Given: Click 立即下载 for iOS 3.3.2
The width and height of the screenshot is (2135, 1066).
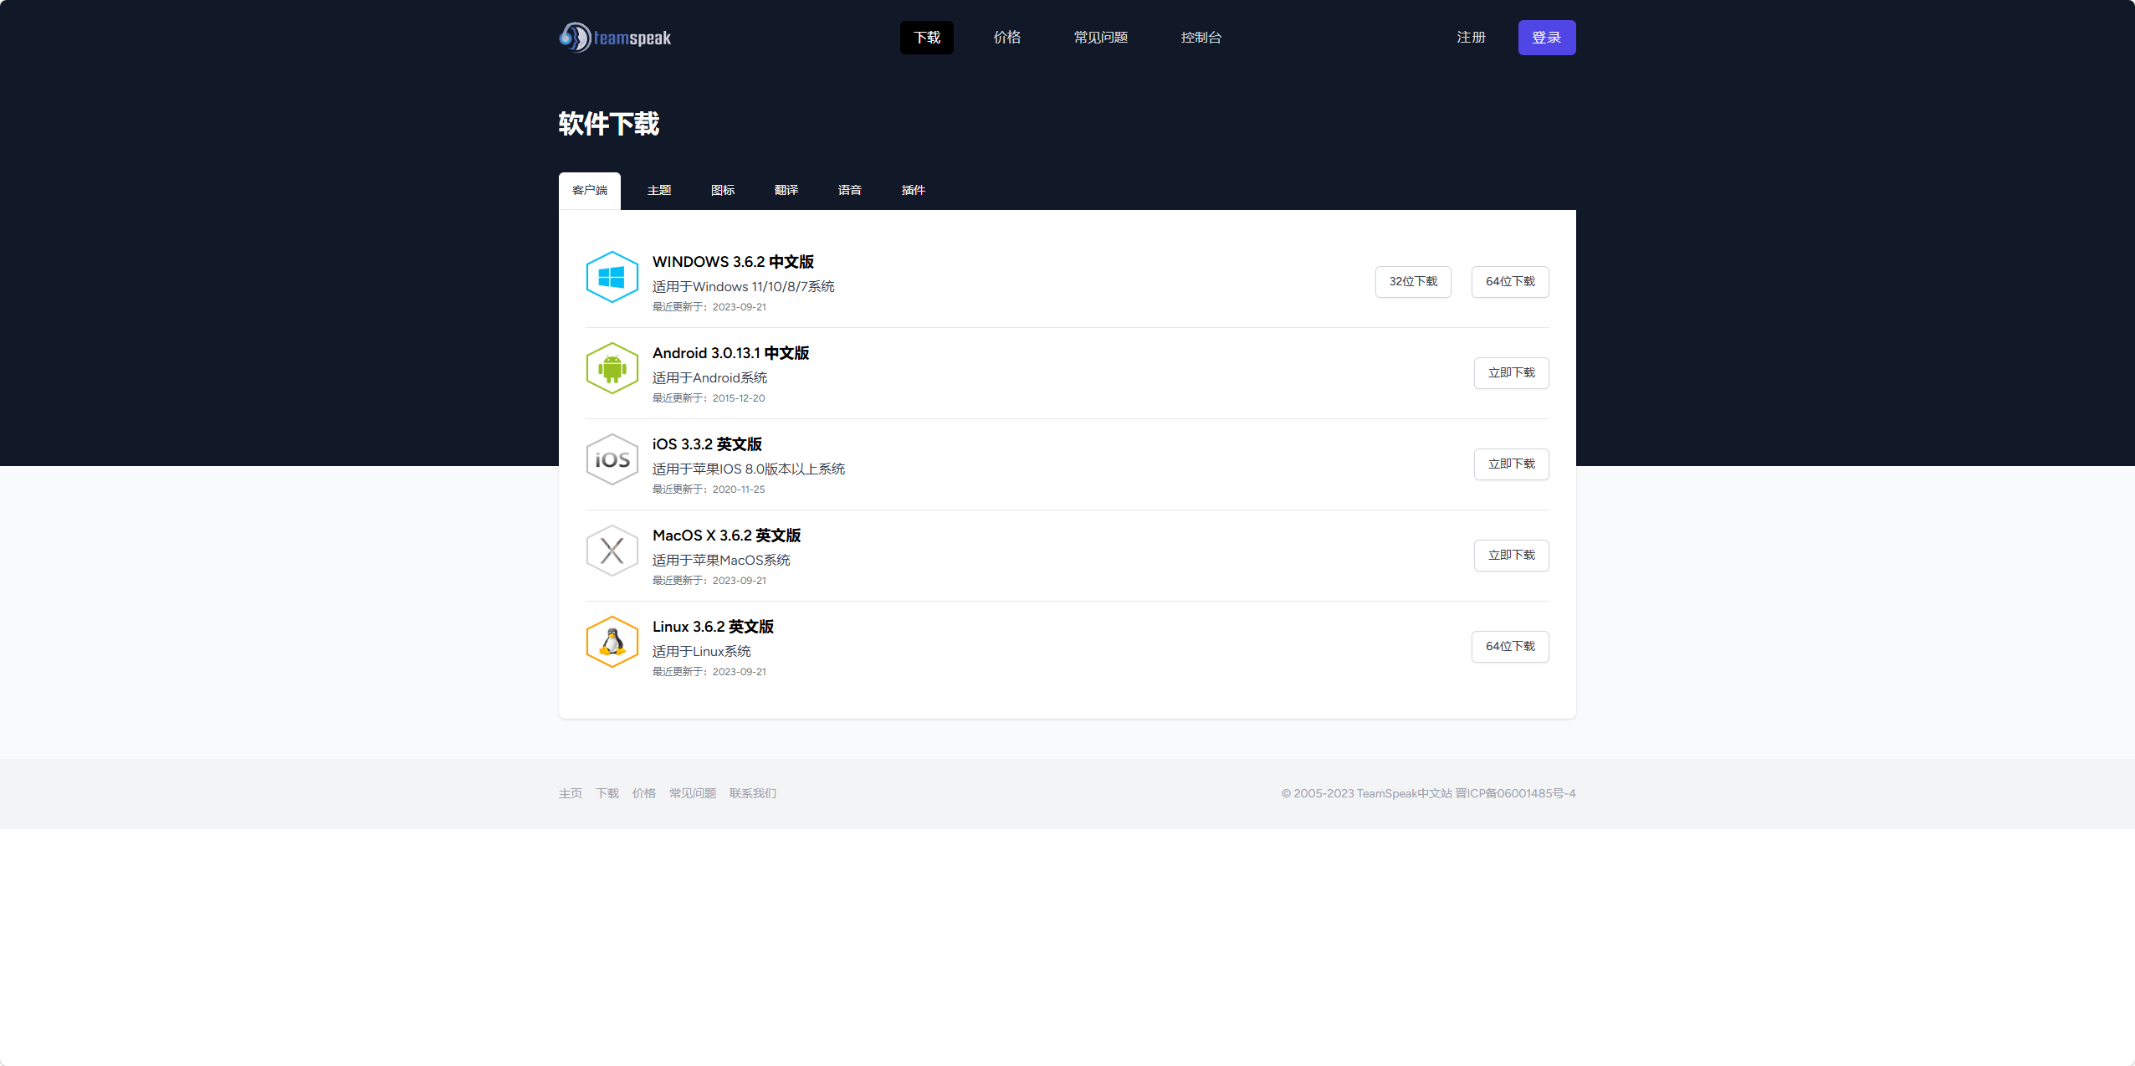Looking at the screenshot, I should coord(1512,464).
